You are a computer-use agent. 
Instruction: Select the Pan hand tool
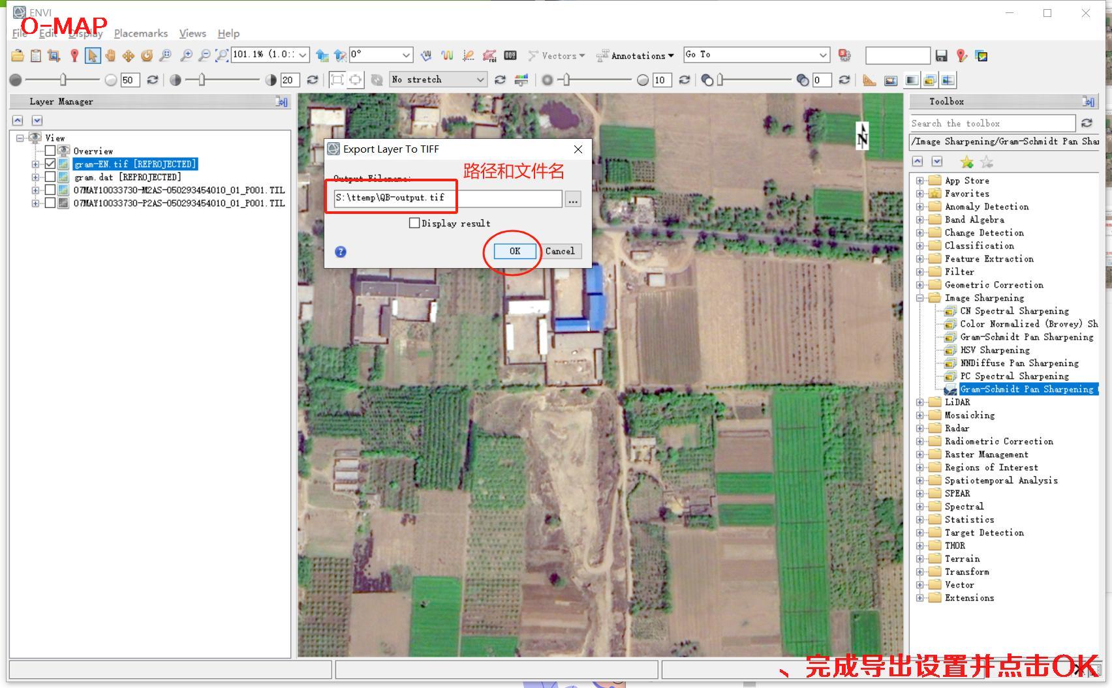(x=110, y=56)
